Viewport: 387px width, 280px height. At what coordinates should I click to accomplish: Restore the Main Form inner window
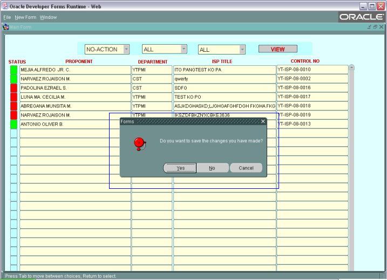(375, 27)
